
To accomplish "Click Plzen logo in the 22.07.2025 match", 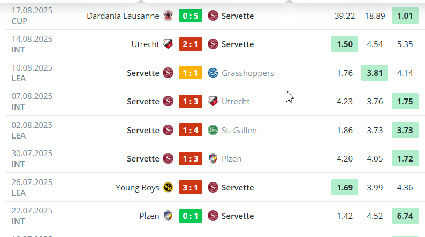I will (x=168, y=216).
